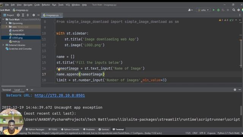Hide the Project tool window
Image resolution: width=243 pixels, height=137 pixels.
(38, 15)
